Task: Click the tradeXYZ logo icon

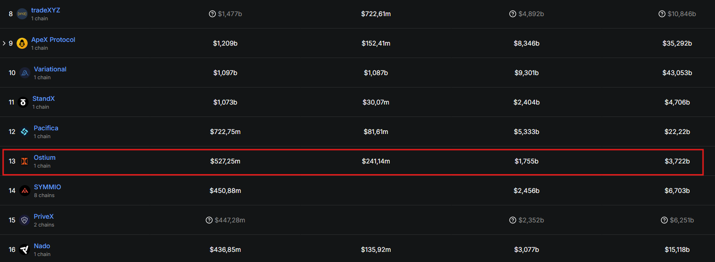Action: pos(22,14)
